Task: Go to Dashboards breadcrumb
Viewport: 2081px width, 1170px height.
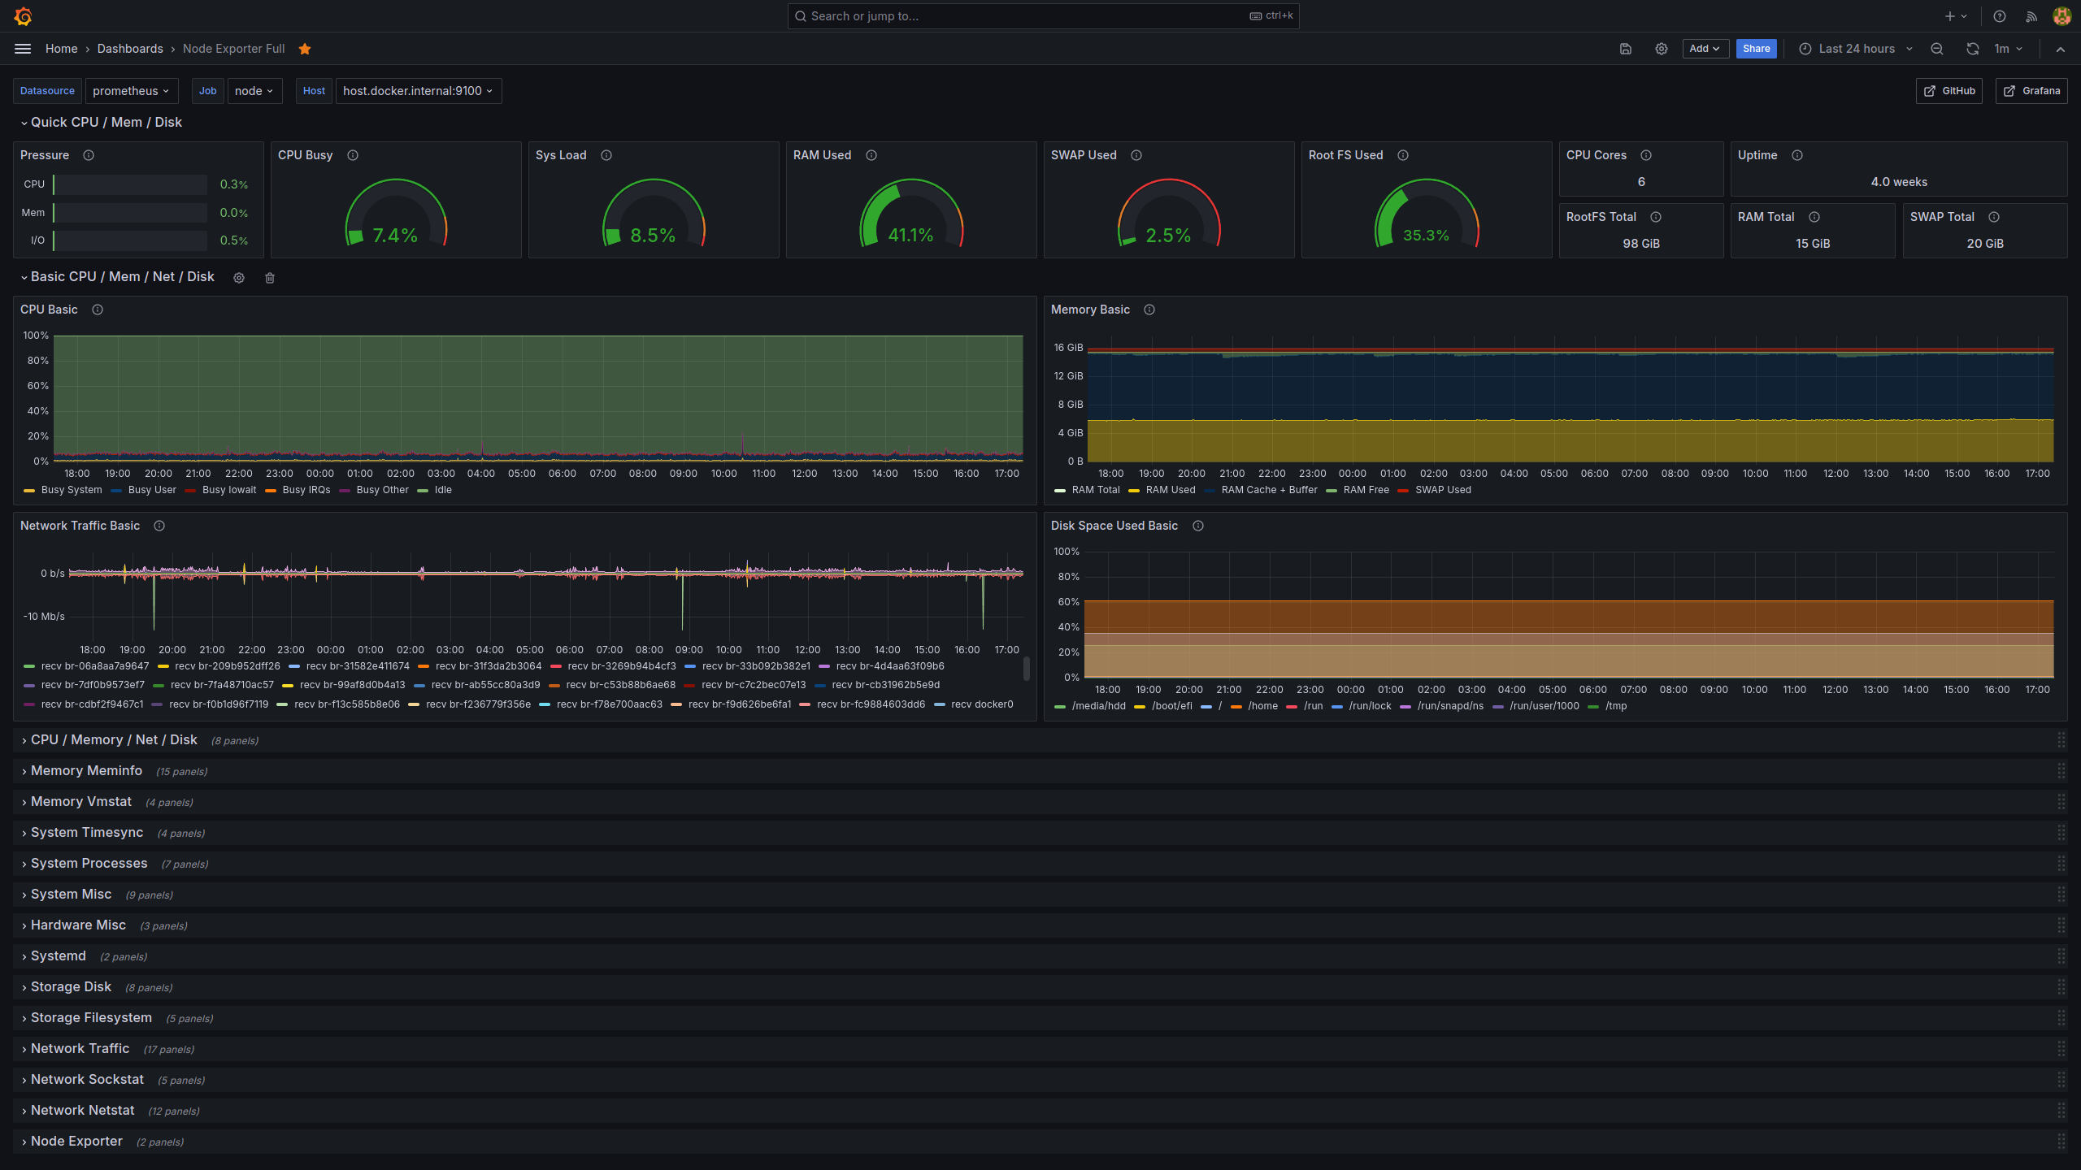Action: pyautogui.click(x=130, y=49)
